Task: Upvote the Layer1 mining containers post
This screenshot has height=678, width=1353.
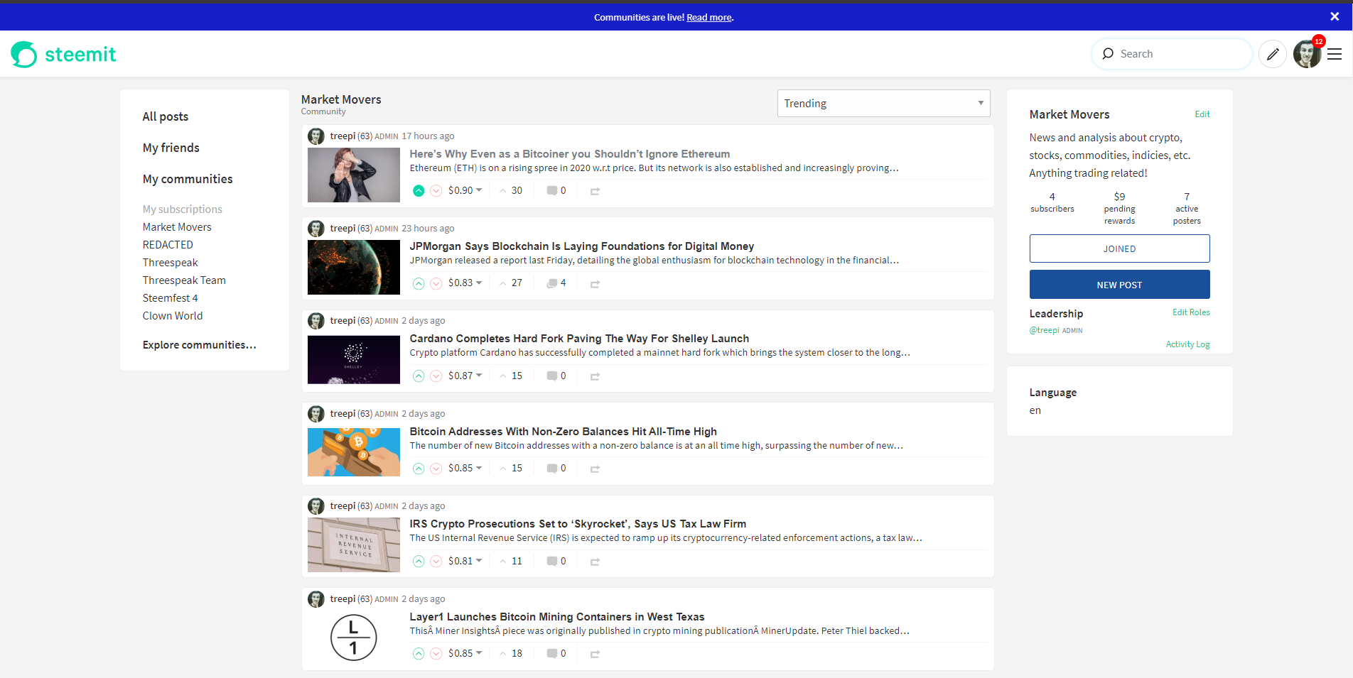Action: point(419,653)
